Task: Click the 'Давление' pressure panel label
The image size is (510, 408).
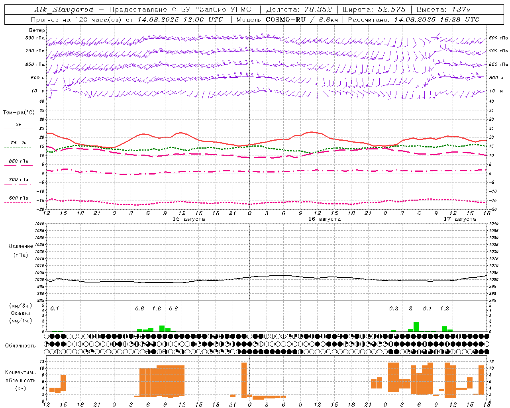Action: tap(21, 246)
